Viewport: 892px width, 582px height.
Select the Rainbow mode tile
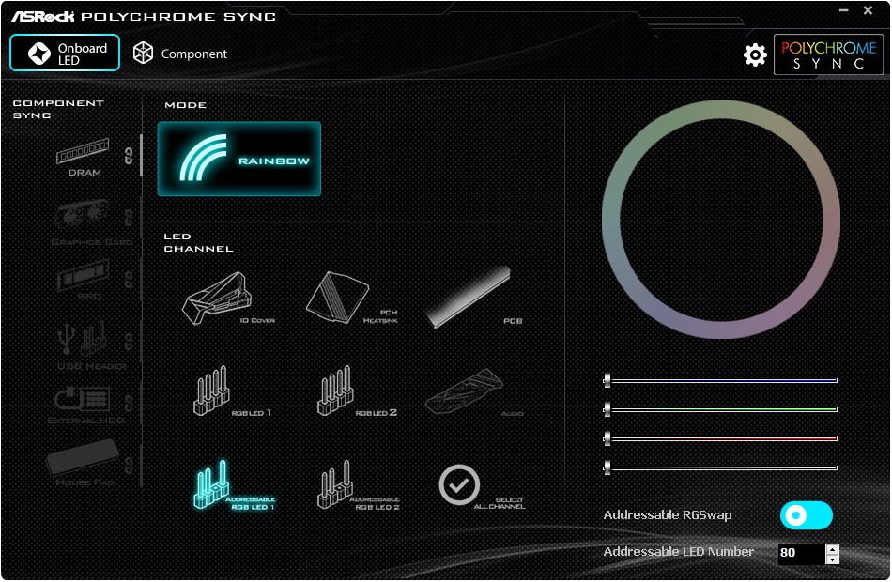tap(238, 160)
